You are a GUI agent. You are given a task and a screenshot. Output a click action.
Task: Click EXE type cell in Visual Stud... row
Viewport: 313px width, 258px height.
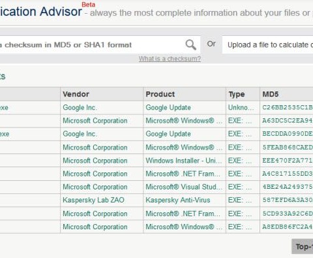[x=240, y=187]
